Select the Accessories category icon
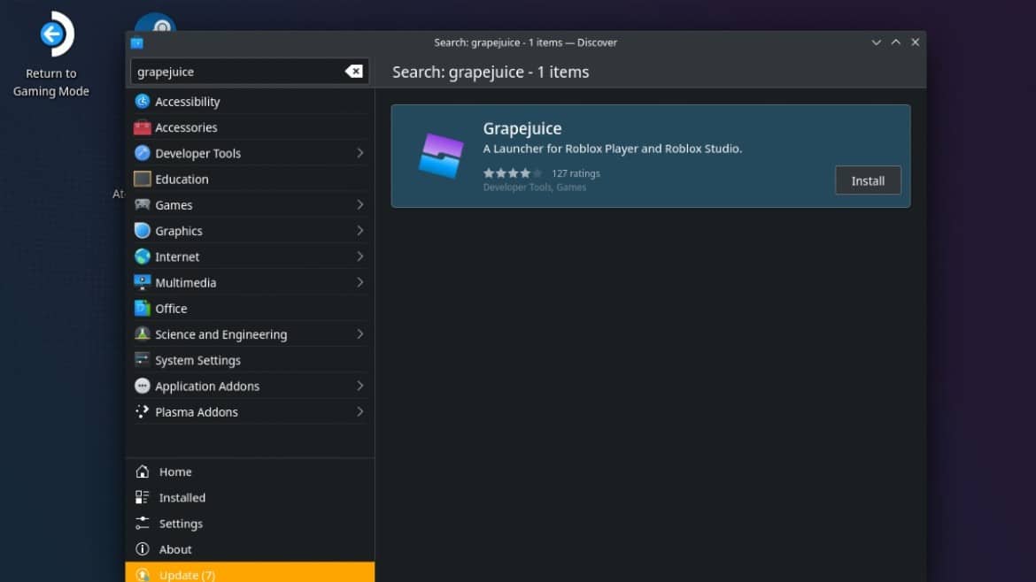 tap(143, 127)
